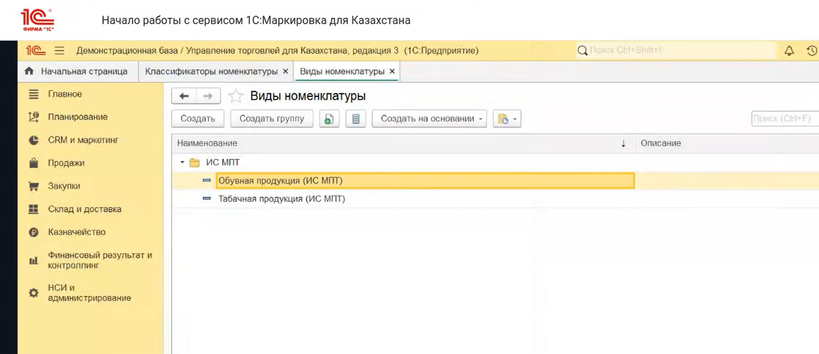Open the Склад и доставка section
Image resolution: width=819 pixels, height=354 pixels.
tap(85, 209)
